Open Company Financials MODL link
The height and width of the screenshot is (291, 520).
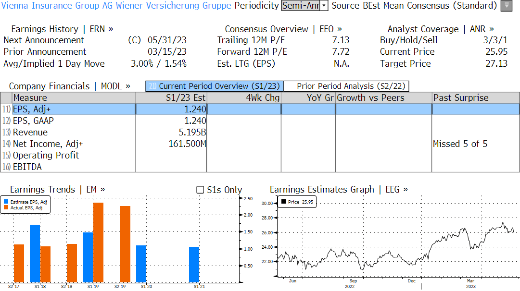[x=70, y=86]
